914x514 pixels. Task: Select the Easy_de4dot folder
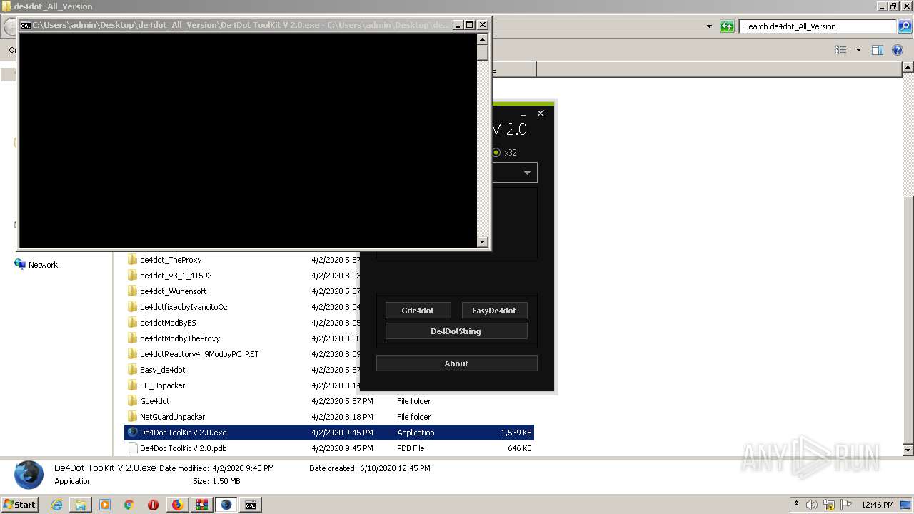tap(162, 370)
